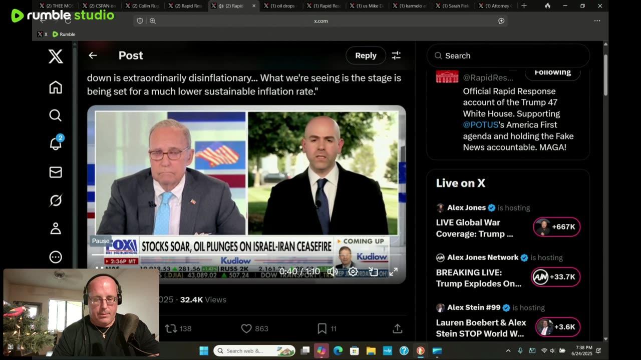Expand the system tray hidden icons chevron
The image size is (641, 360).
point(508,350)
